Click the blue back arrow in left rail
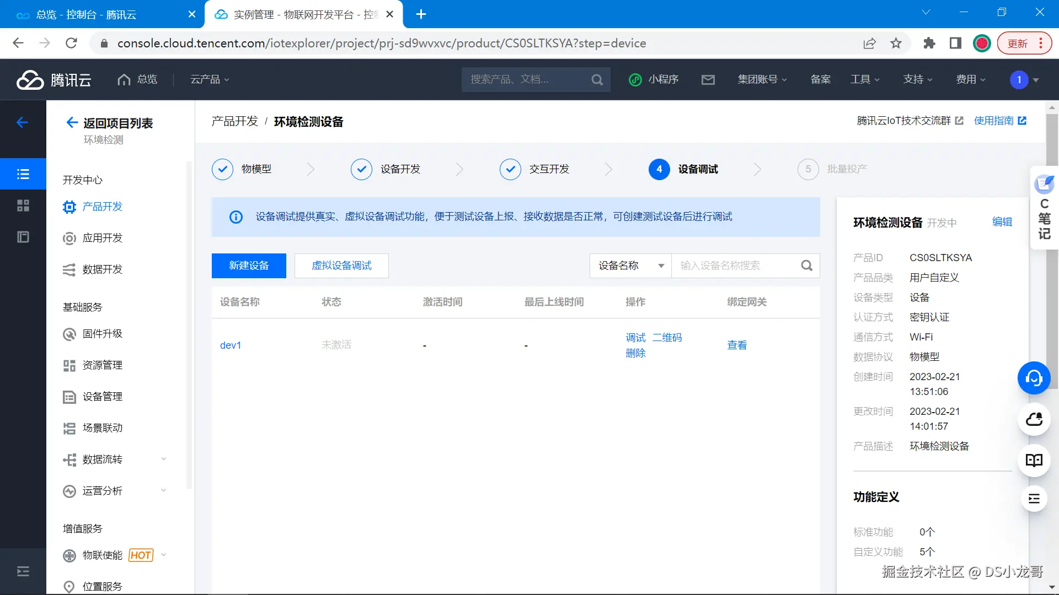1059x595 pixels. click(23, 122)
